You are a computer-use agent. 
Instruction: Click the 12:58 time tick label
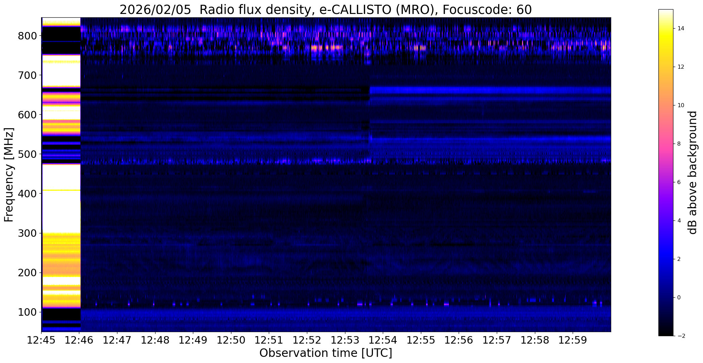click(x=535, y=340)
